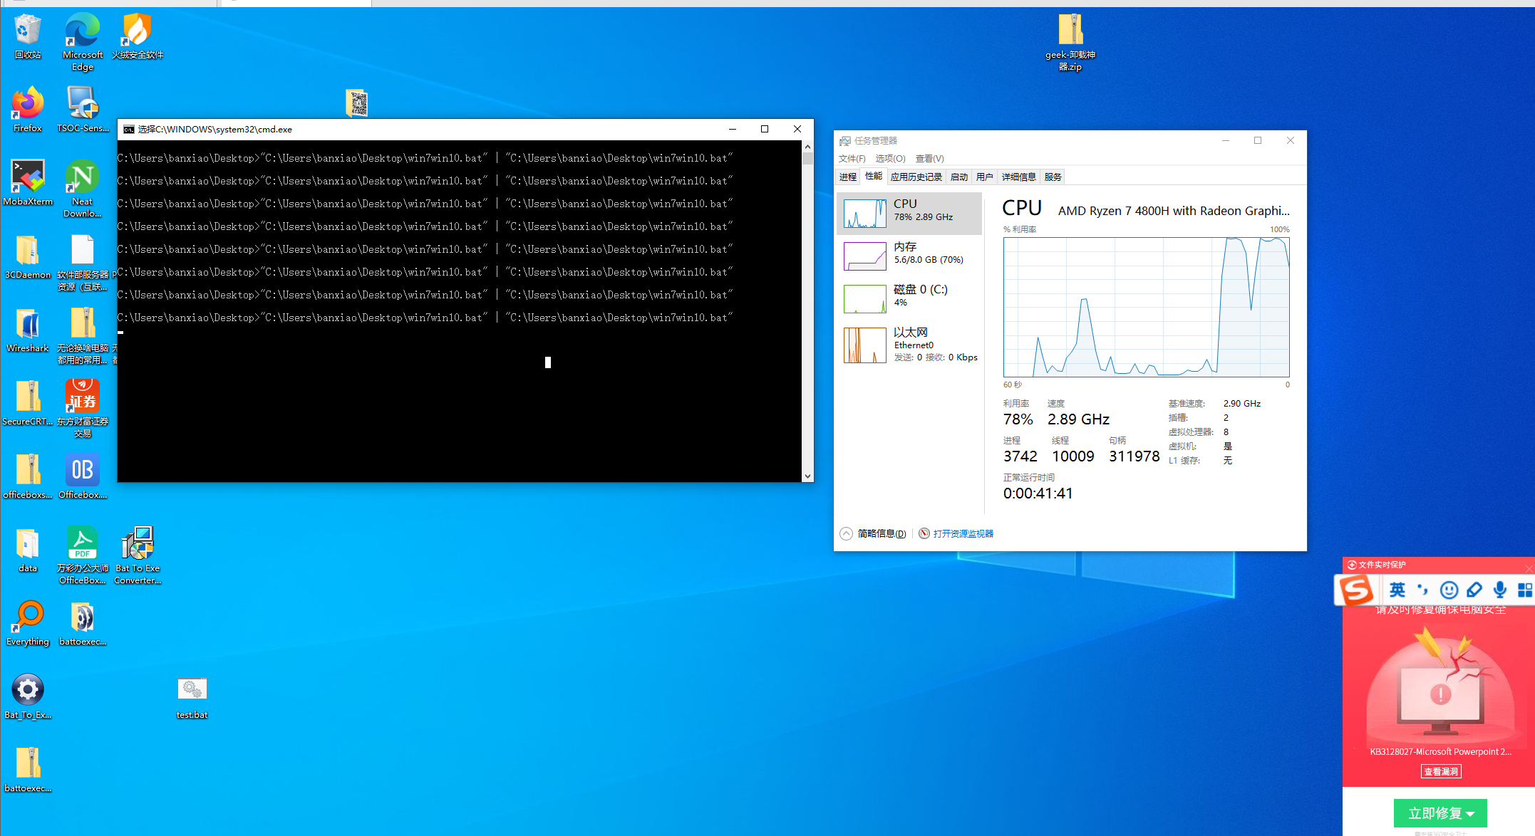Toggle Sogou punctuation mode indicator
1535x836 pixels.
pos(1422,590)
